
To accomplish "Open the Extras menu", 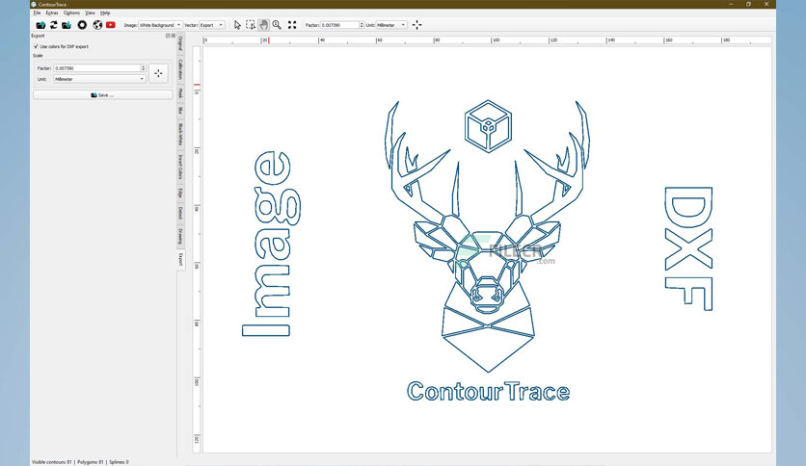I will (52, 13).
